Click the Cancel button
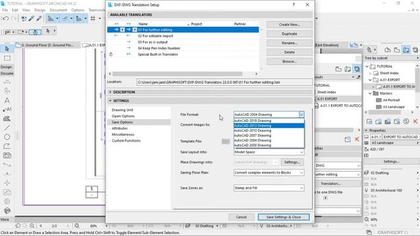The image size is (420, 236). [241, 217]
